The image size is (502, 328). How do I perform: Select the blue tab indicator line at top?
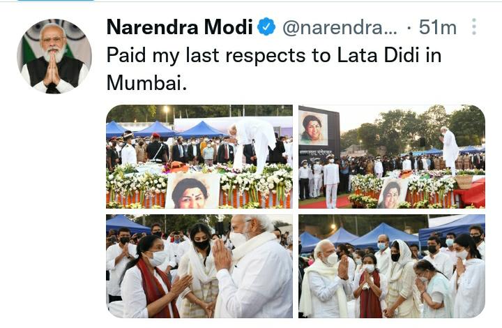click(x=56, y=1)
